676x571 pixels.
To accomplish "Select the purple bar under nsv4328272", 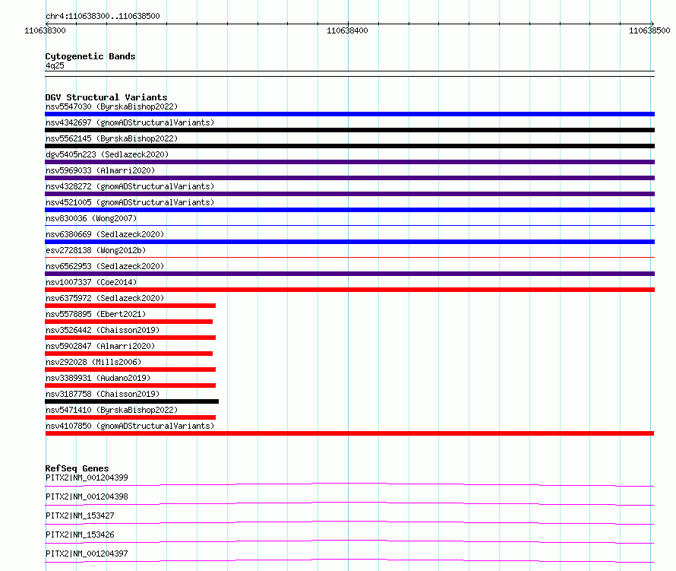I will coord(349,194).
